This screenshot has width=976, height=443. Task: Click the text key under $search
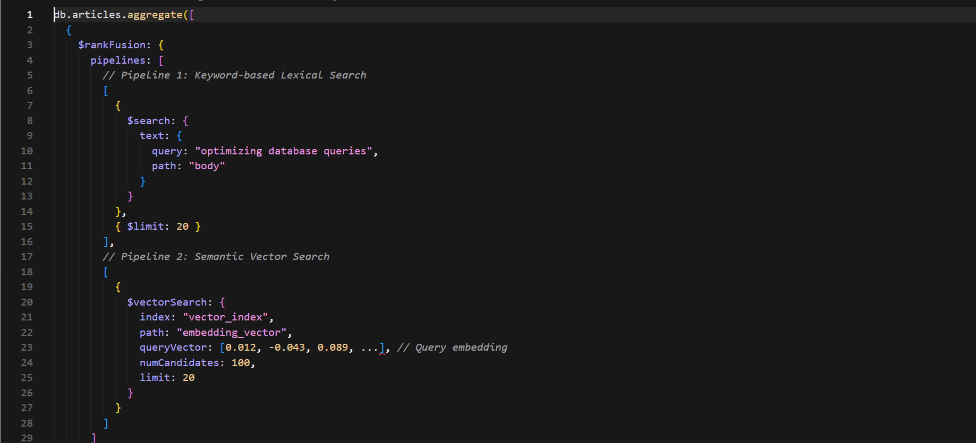(151, 136)
